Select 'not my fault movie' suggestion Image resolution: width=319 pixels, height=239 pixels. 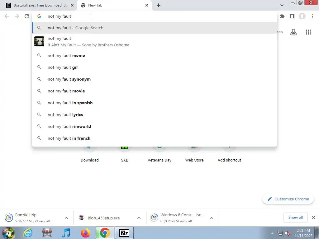(x=155, y=91)
